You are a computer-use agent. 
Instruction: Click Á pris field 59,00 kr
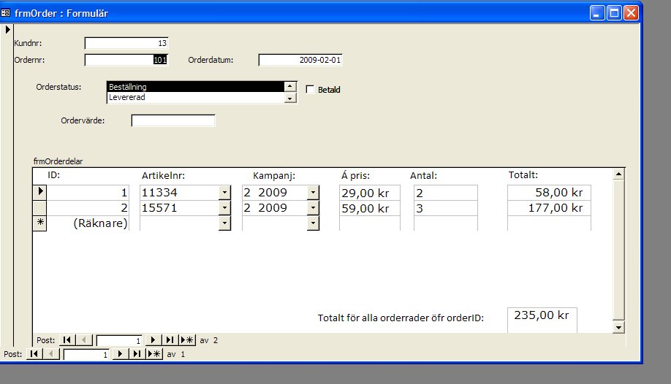[370, 208]
